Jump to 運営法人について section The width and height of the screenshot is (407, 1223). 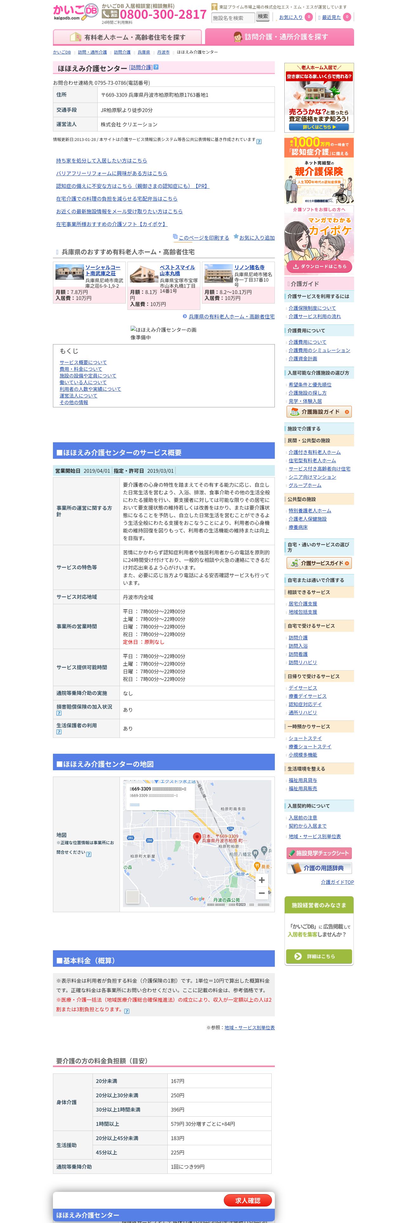[x=78, y=396]
